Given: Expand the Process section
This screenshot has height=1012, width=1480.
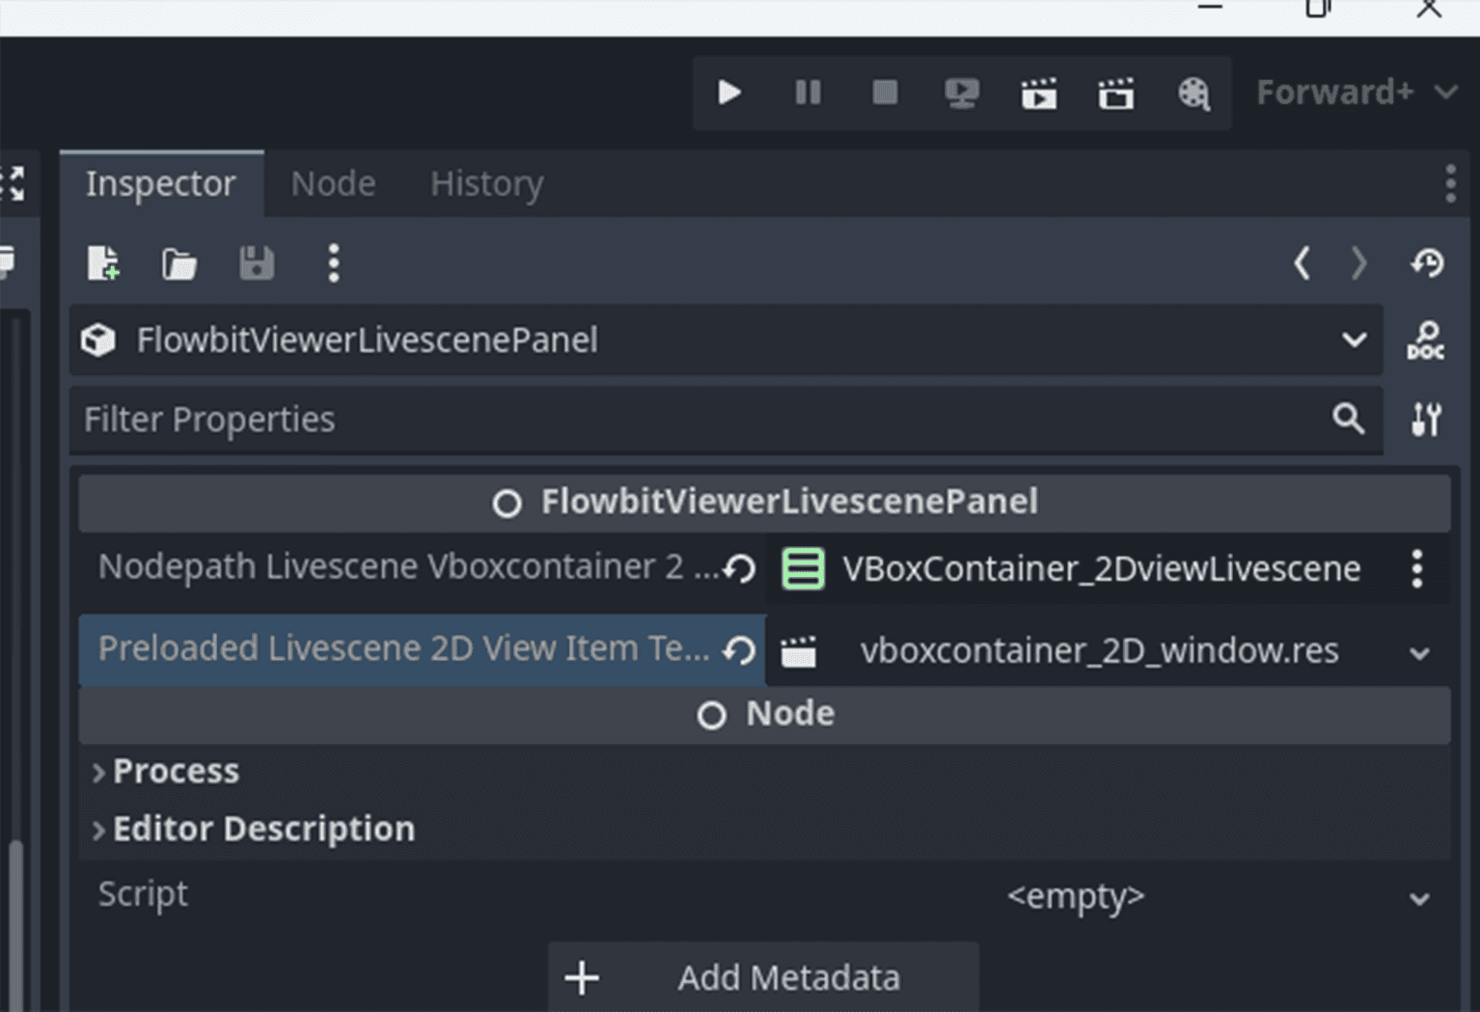Looking at the screenshot, I should tap(176, 771).
